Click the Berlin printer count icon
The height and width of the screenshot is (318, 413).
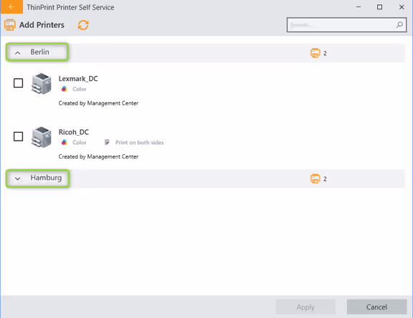click(x=315, y=53)
